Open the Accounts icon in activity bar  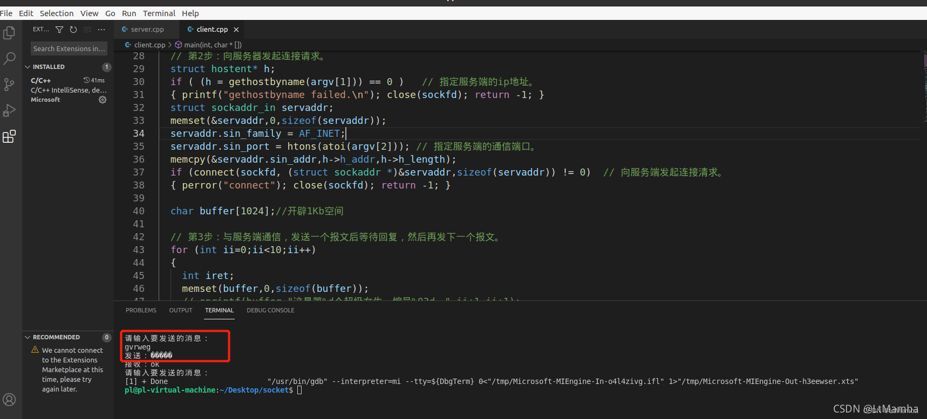click(9, 400)
